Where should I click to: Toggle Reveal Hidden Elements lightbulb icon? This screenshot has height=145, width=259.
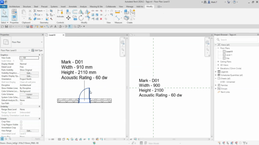pyautogui.click(x=89, y=139)
